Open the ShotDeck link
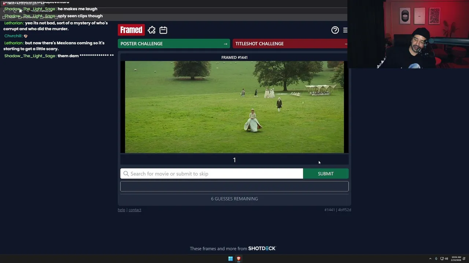The height and width of the screenshot is (263, 469). point(262,248)
